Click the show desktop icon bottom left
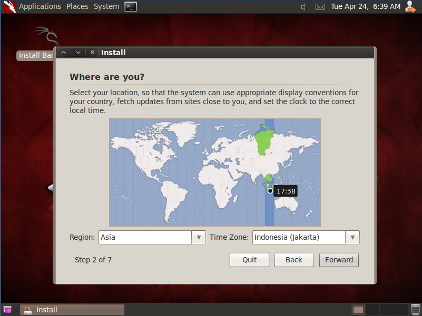422x316 pixels. click(x=7, y=309)
